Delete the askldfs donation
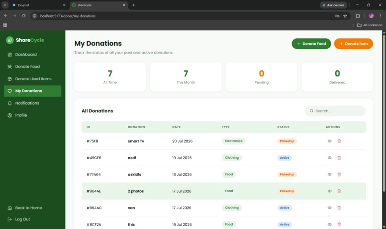 point(339,174)
